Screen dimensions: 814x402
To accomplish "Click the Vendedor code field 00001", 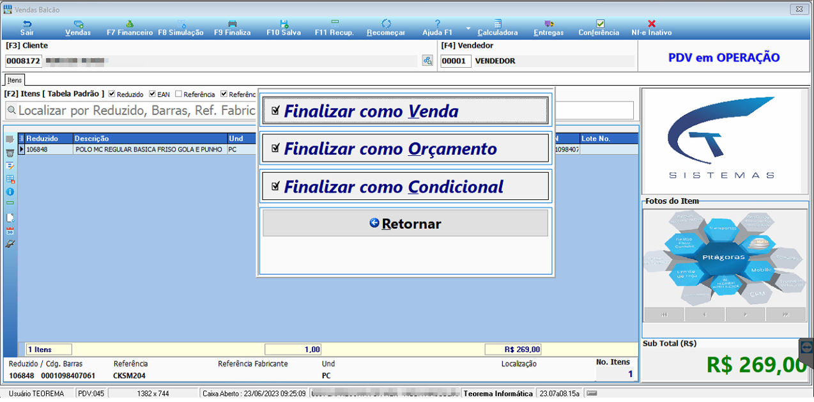I will point(456,61).
